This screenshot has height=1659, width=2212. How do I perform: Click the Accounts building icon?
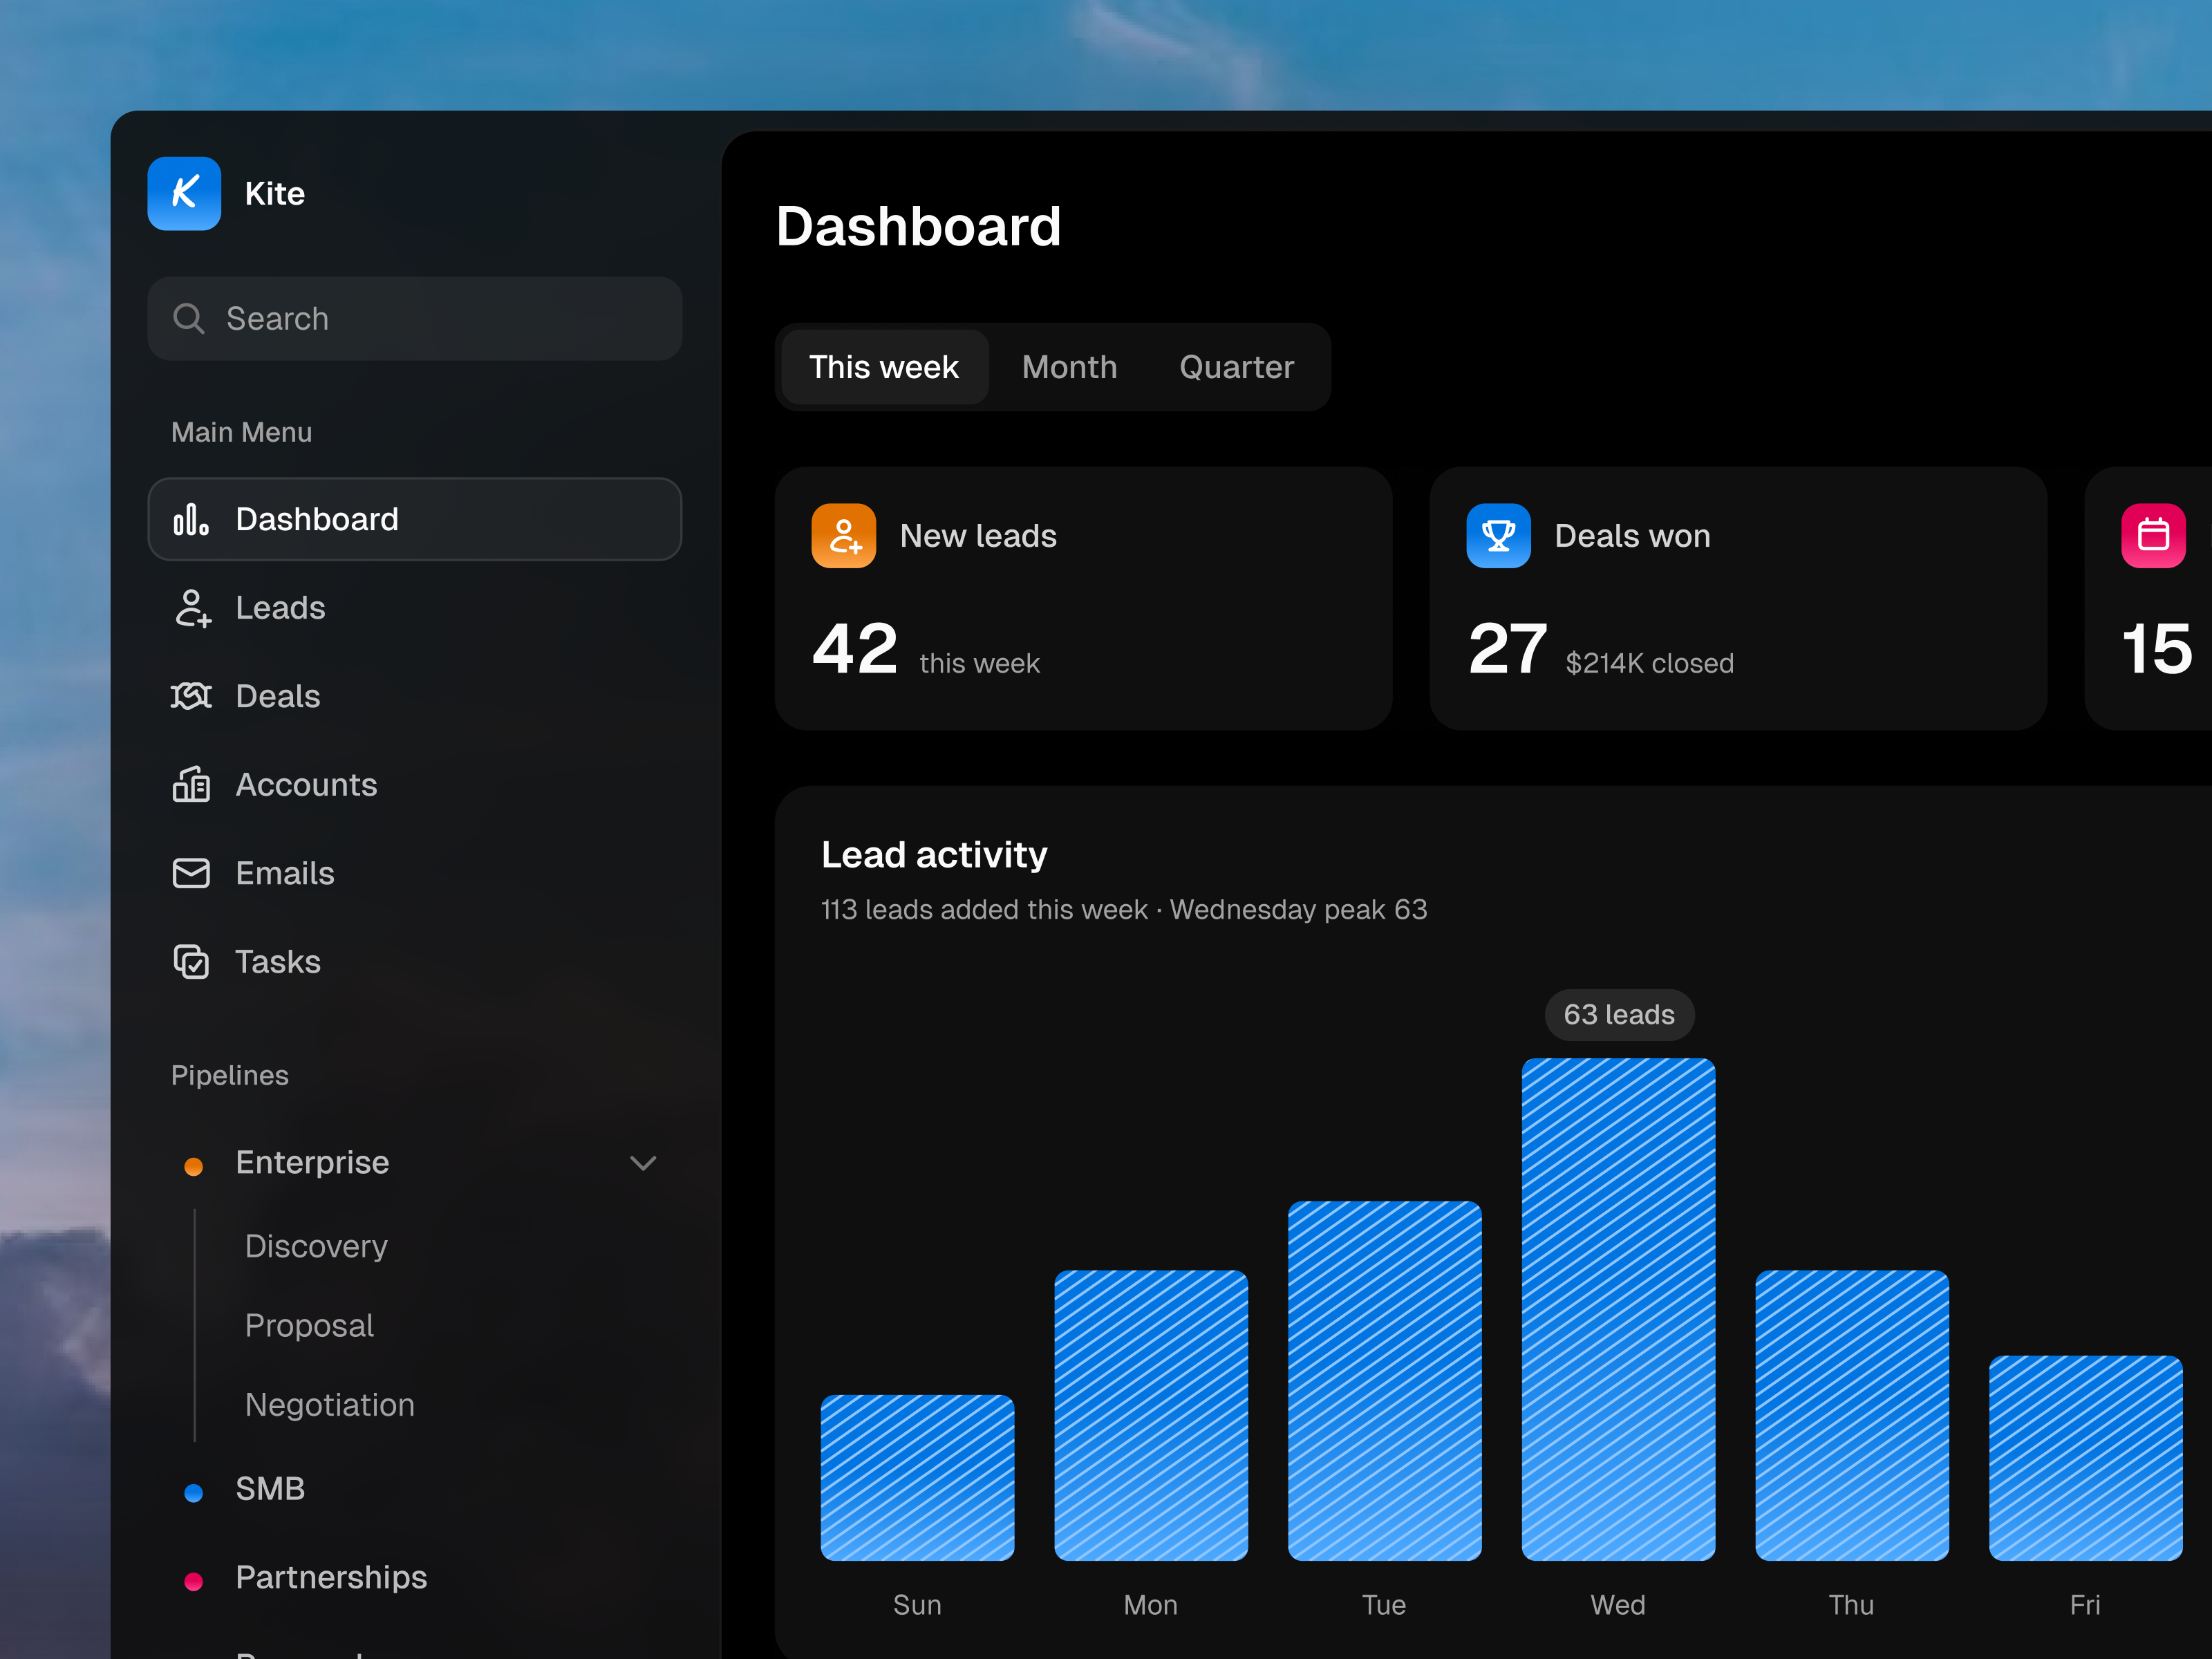[191, 785]
